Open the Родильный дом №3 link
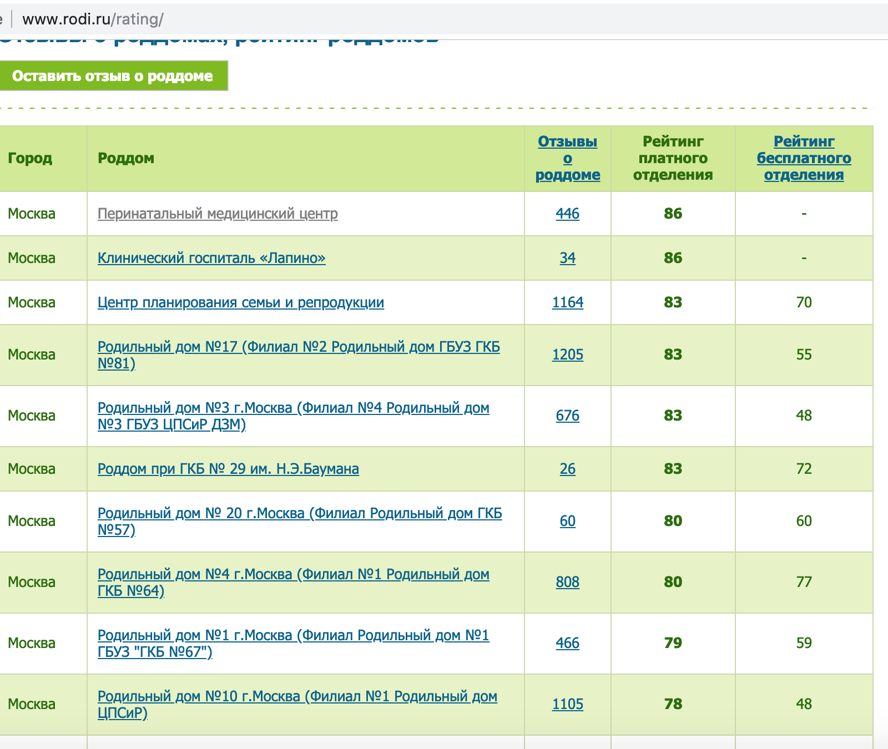The width and height of the screenshot is (888, 749). click(x=293, y=408)
